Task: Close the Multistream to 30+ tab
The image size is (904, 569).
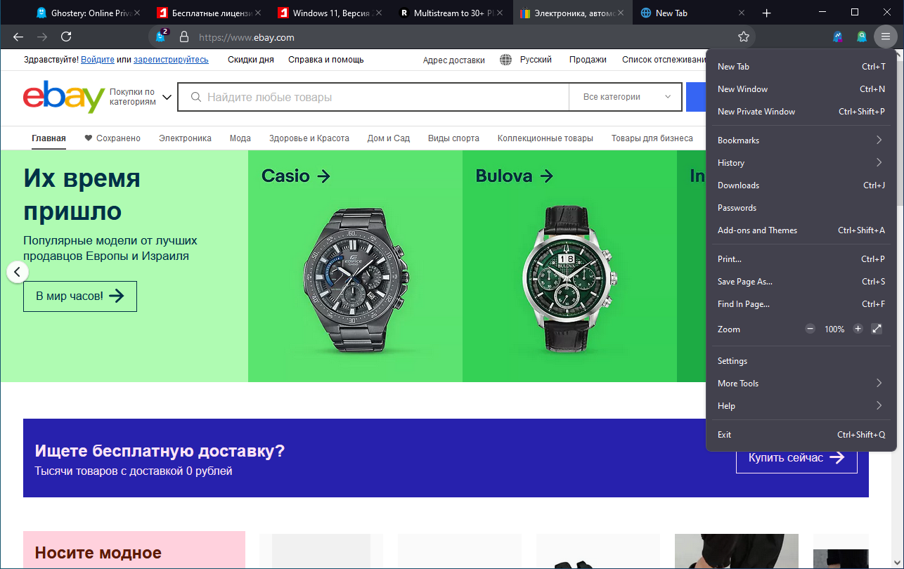Action: coord(500,13)
